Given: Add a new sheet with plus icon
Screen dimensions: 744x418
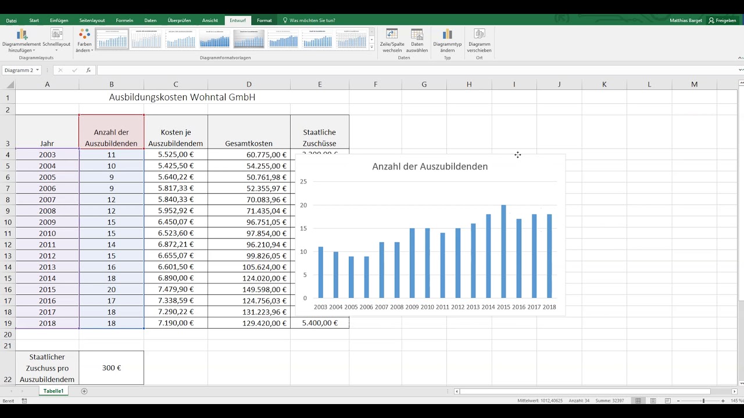Looking at the screenshot, I should click(84, 391).
